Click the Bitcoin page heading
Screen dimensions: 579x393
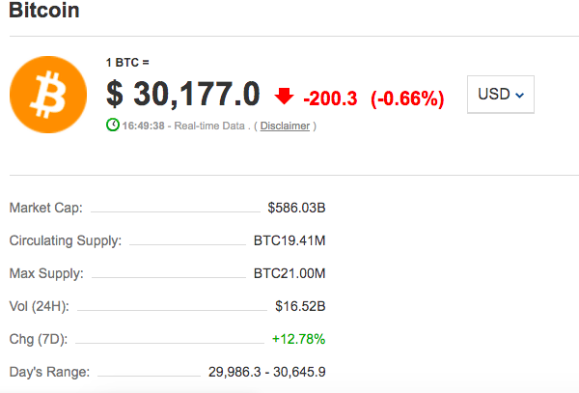pyautogui.click(x=44, y=10)
